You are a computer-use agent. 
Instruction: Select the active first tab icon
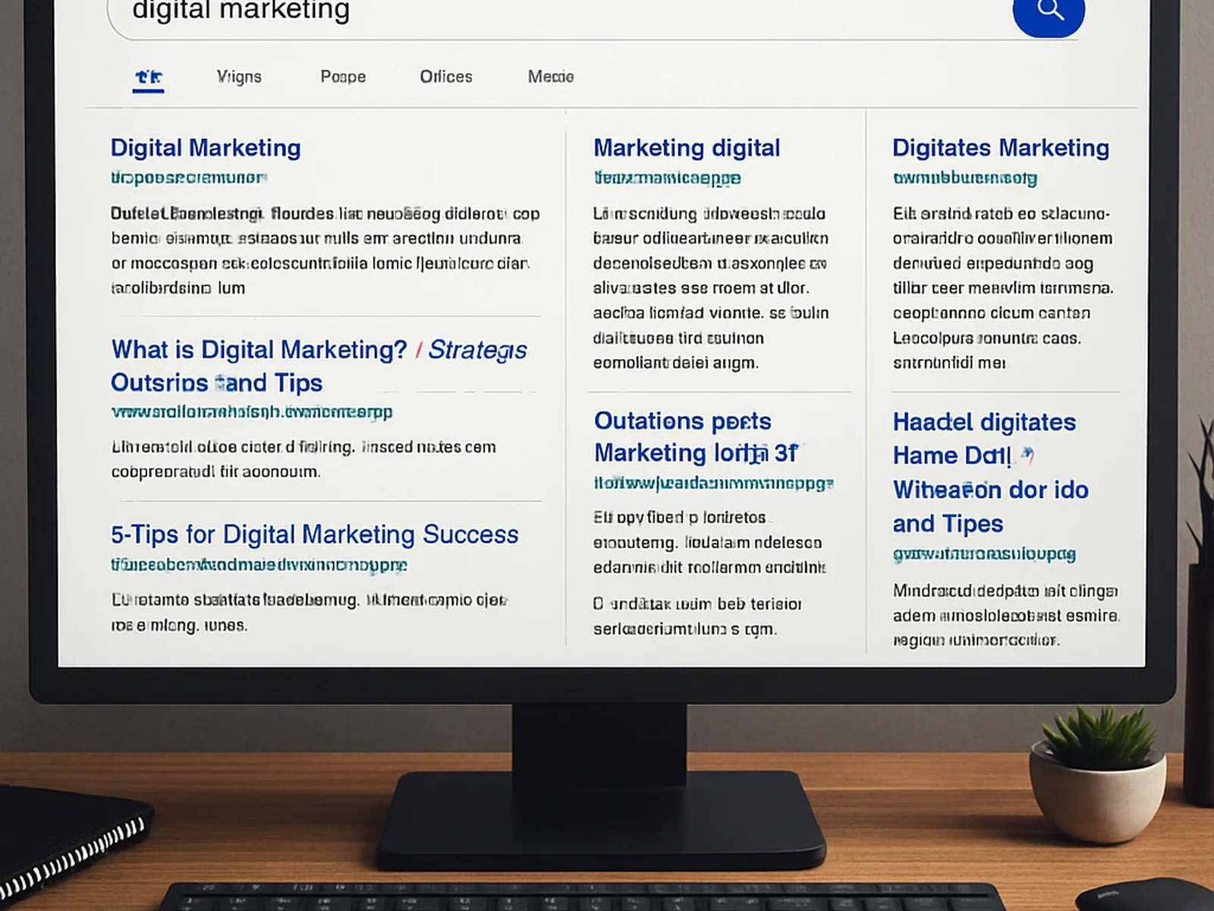click(x=149, y=76)
